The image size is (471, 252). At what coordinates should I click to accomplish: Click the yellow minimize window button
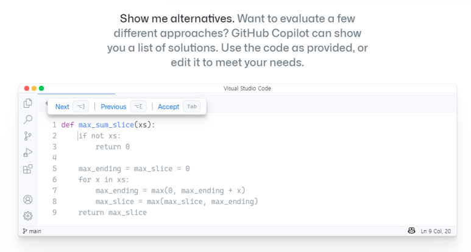click(x=34, y=88)
